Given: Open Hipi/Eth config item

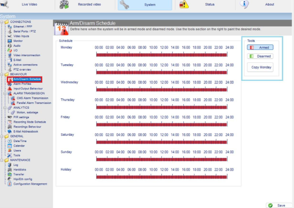Looking at the screenshot, I should (22, 179).
